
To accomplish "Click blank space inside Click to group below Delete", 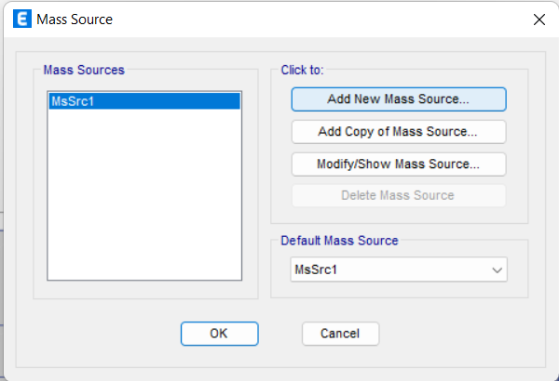I will [399, 215].
